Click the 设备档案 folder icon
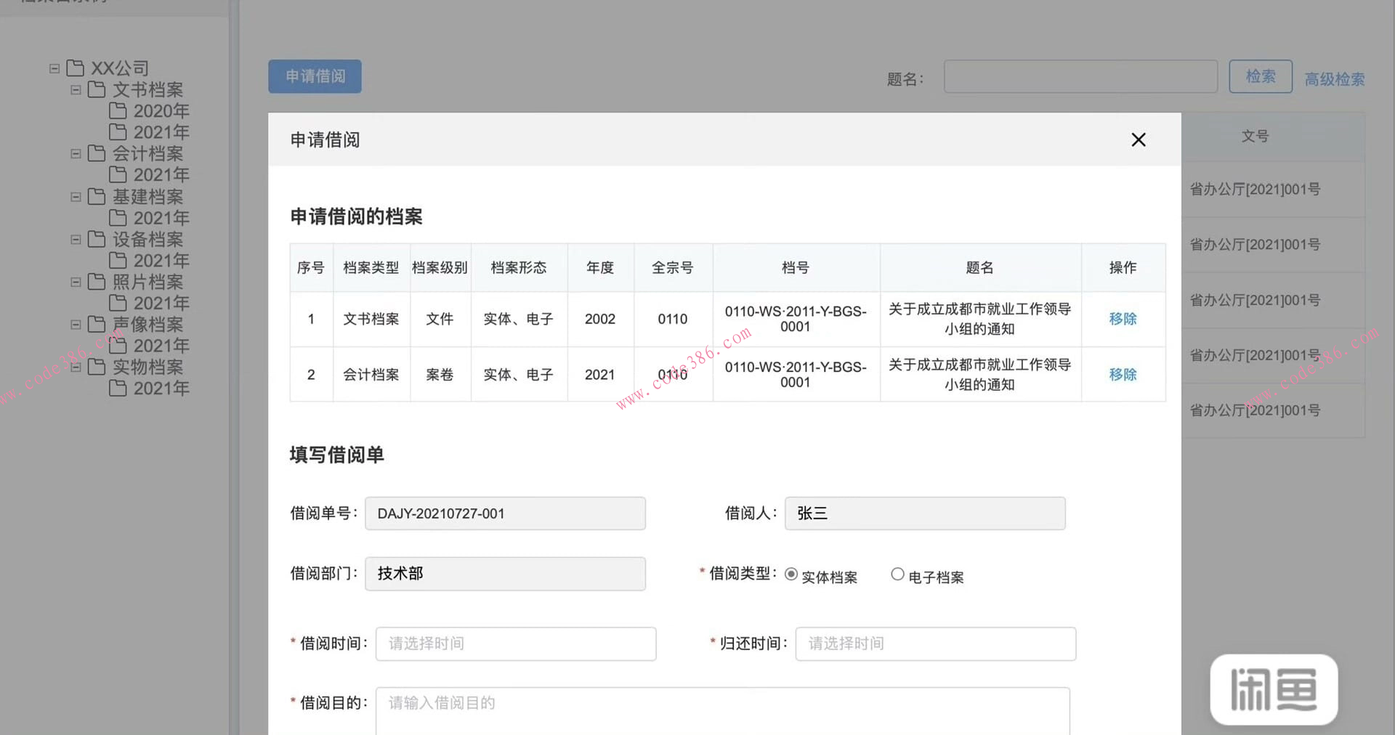Image resolution: width=1395 pixels, height=735 pixels. point(97,239)
